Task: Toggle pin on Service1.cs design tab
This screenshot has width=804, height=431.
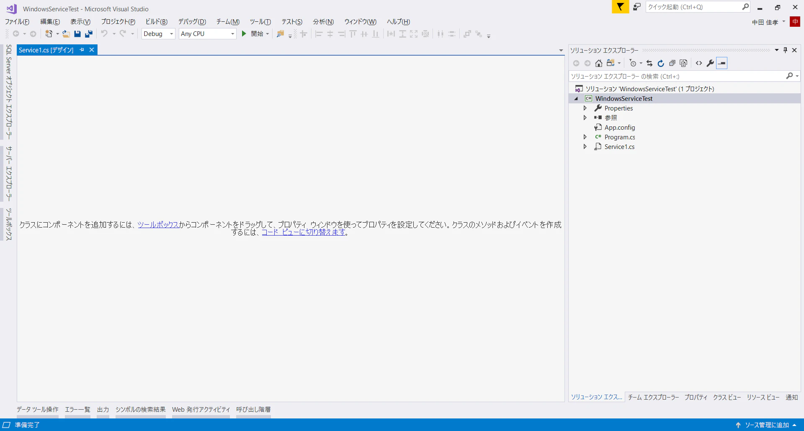Action: pyautogui.click(x=82, y=50)
